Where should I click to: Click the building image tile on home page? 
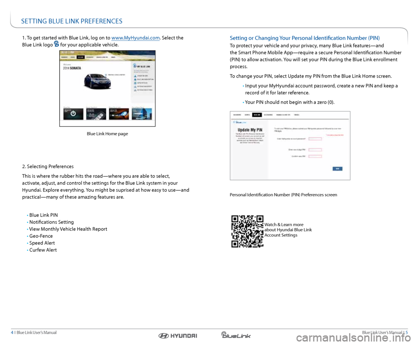(142, 114)
